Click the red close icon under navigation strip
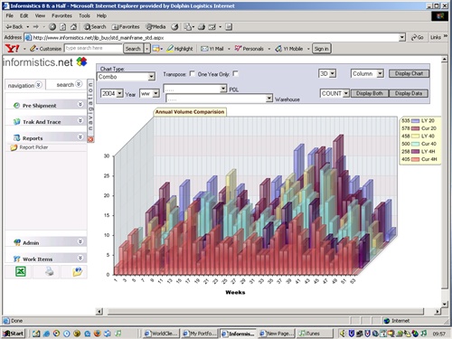452x339 pixels. point(90,139)
